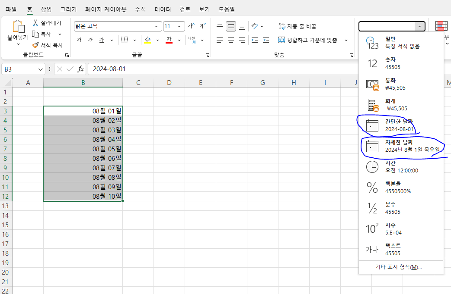Switch to the 페이지 레이아웃 tab

pos(106,9)
